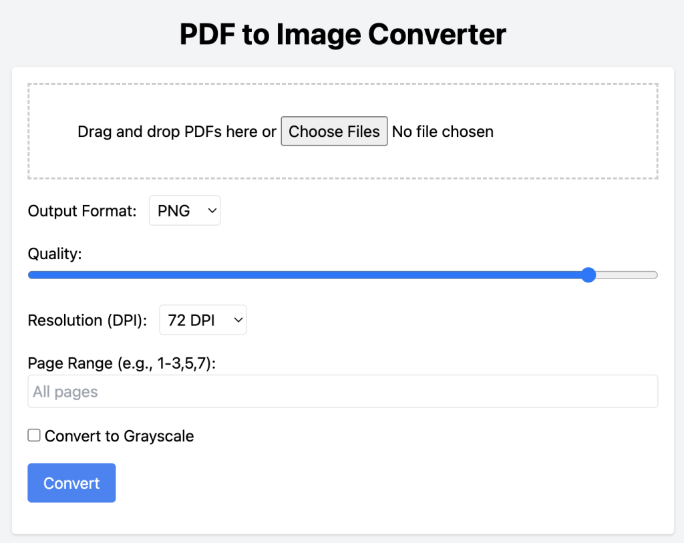Image resolution: width=684 pixels, height=543 pixels.
Task: Click the Page Range input field
Action: coord(342,391)
